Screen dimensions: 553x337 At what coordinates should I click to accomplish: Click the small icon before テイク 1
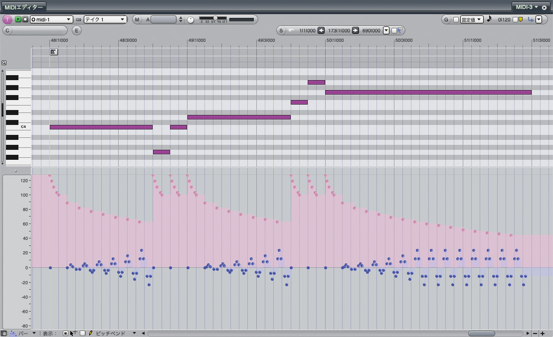tap(78, 20)
